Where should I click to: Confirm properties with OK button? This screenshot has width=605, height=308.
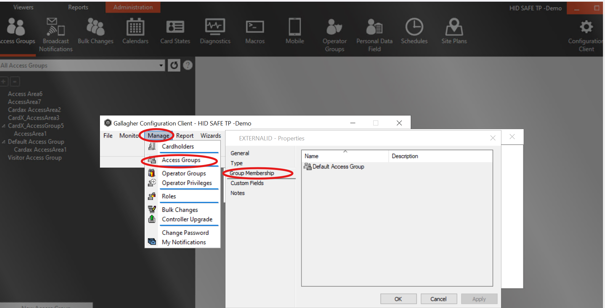click(x=398, y=299)
